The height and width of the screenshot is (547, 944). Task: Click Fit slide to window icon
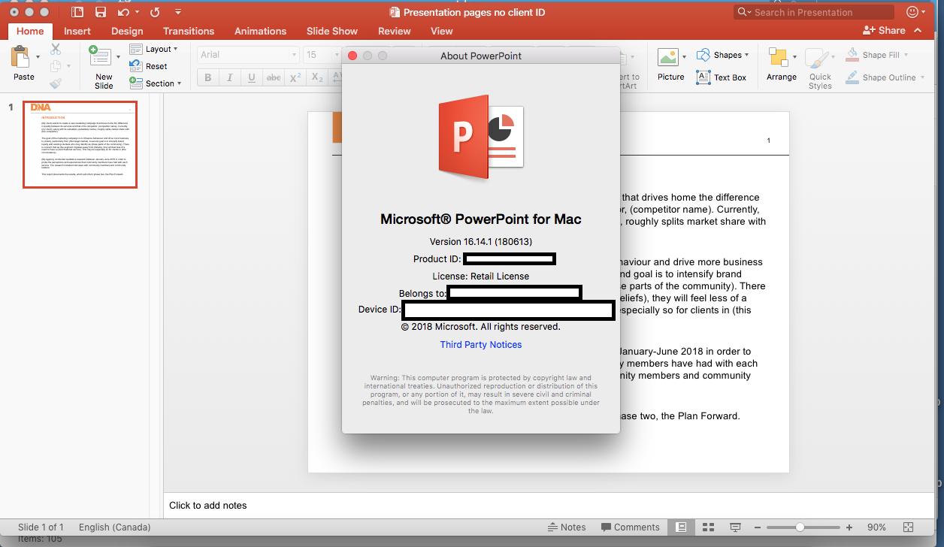(x=908, y=527)
